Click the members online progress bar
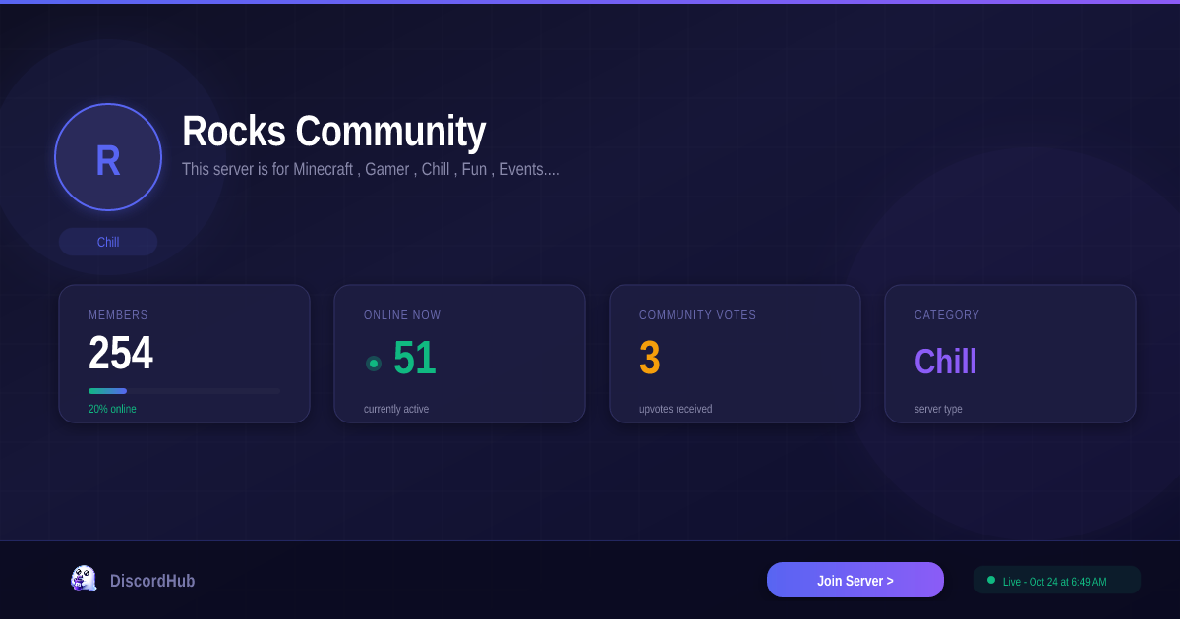 coord(184,391)
